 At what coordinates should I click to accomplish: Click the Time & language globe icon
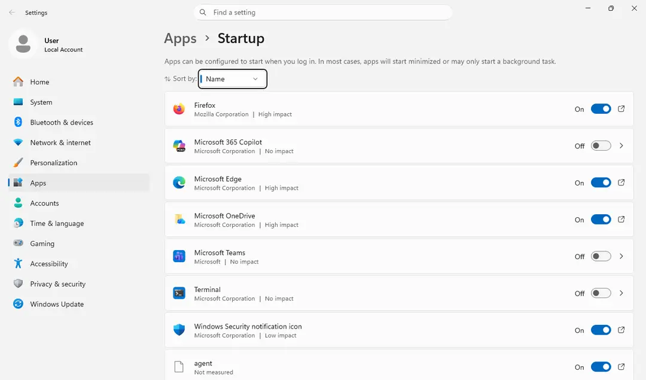click(x=18, y=223)
